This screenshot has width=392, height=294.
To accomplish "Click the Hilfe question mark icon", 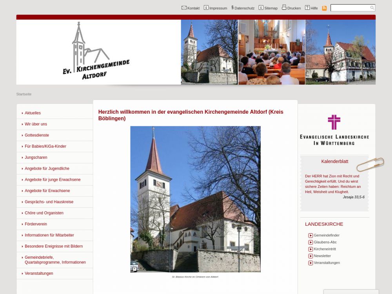I will tap(307, 8).
